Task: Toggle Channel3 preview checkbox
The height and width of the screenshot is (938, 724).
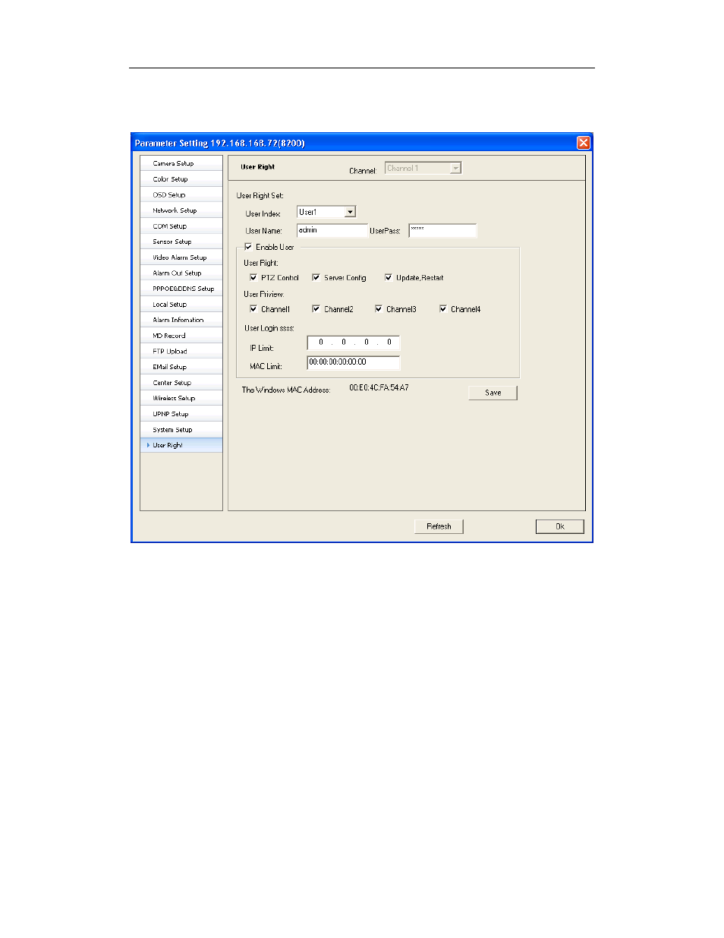Action: pyautogui.click(x=379, y=309)
